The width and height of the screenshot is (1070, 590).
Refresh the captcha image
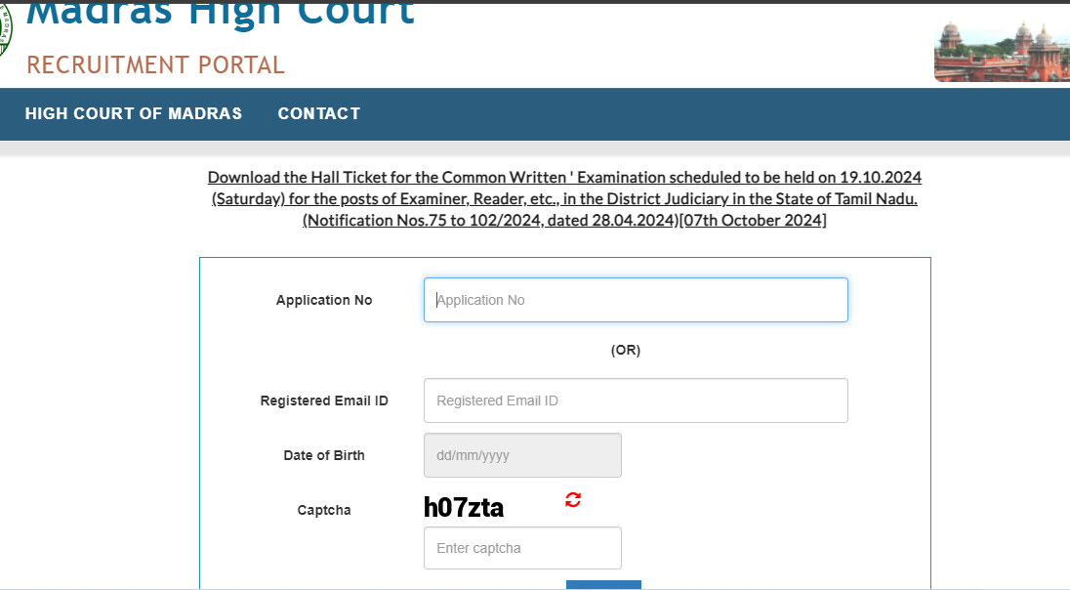572,500
